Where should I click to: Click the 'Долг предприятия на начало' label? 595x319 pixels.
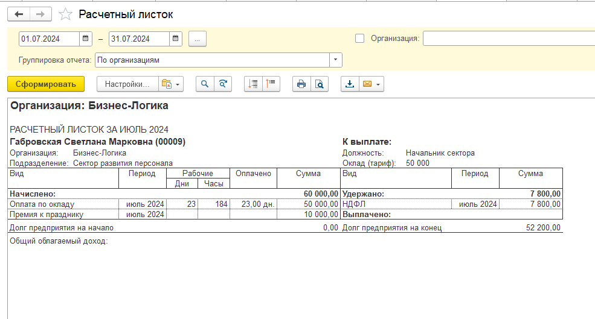[x=62, y=228]
